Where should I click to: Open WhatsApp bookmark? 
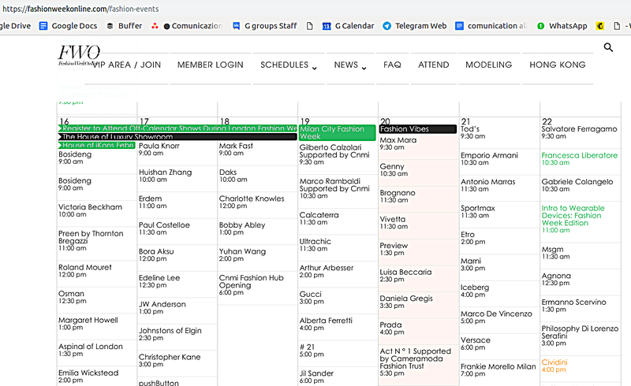point(562,26)
